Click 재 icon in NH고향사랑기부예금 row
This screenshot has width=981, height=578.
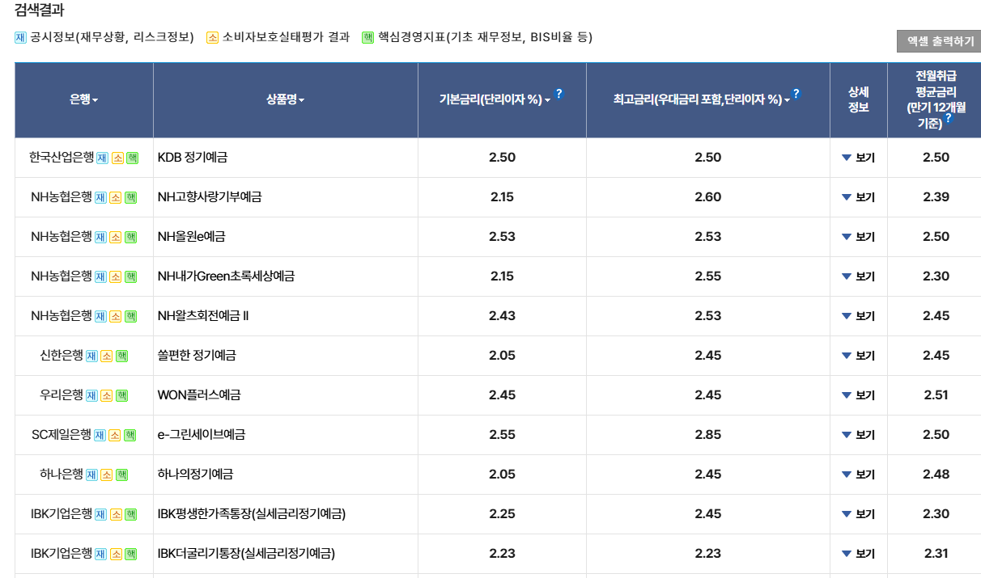[100, 198]
